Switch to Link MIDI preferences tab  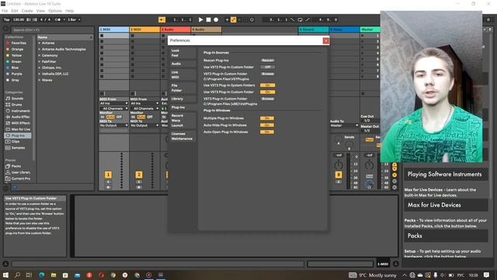(x=182, y=75)
